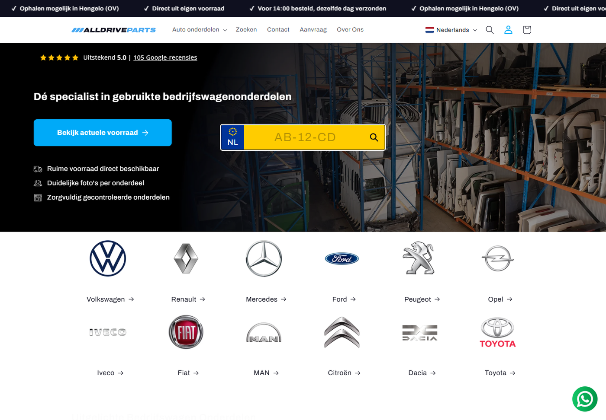Open the 105 Google-recensies link
This screenshot has width=606, height=420.
pyautogui.click(x=165, y=57)
